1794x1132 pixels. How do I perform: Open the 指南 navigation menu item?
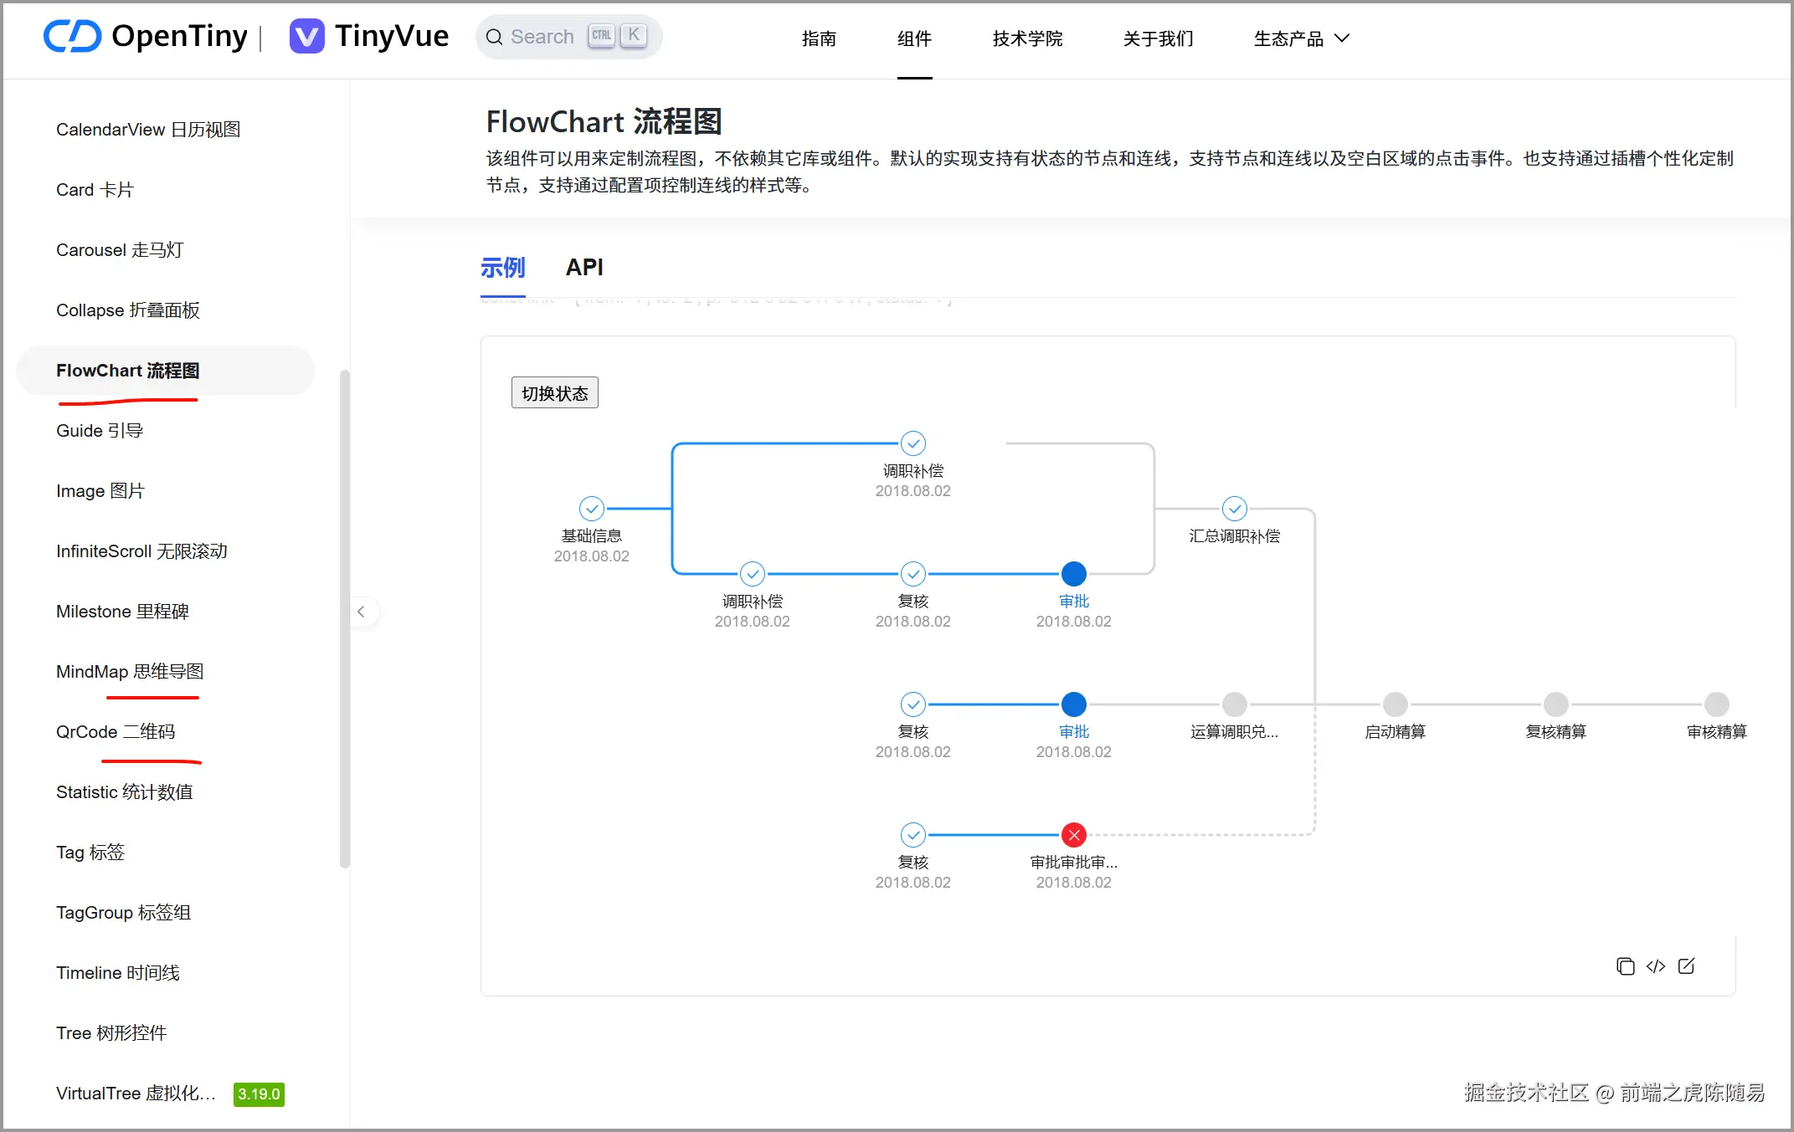[x=818, y=38]
